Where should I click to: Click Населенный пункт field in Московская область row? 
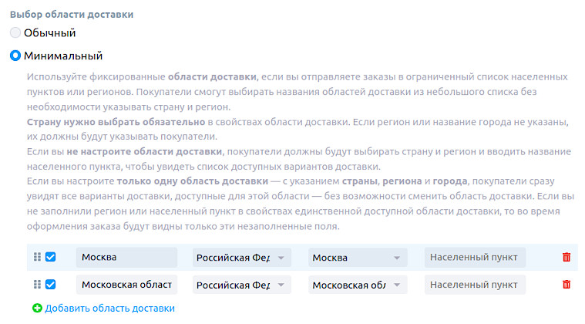pos(475,285)
